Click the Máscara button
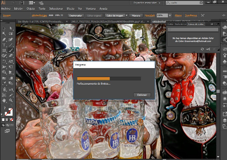227x160 pixels. click(136, 16)
